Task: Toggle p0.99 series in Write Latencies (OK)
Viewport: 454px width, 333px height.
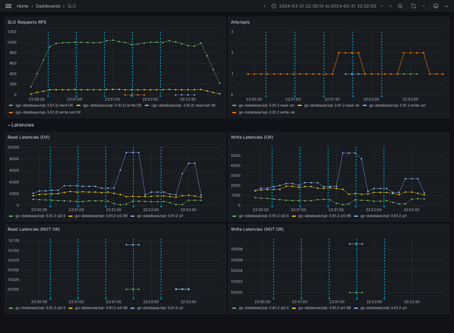Action: point(324,216)
